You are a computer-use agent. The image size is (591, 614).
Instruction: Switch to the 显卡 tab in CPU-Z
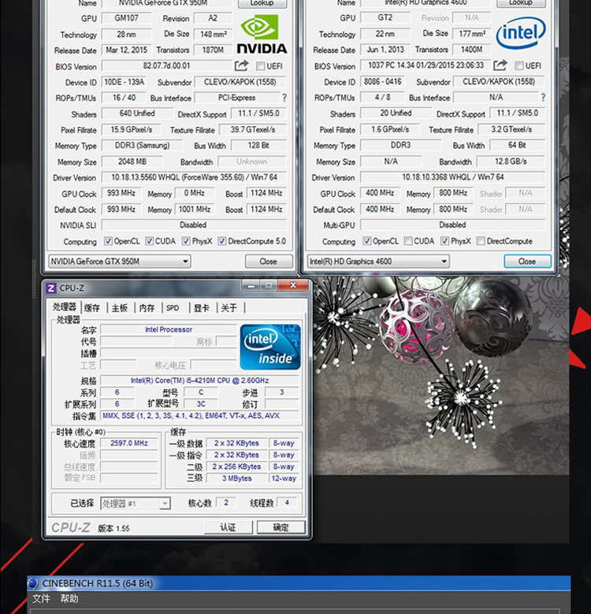point(202,307)
